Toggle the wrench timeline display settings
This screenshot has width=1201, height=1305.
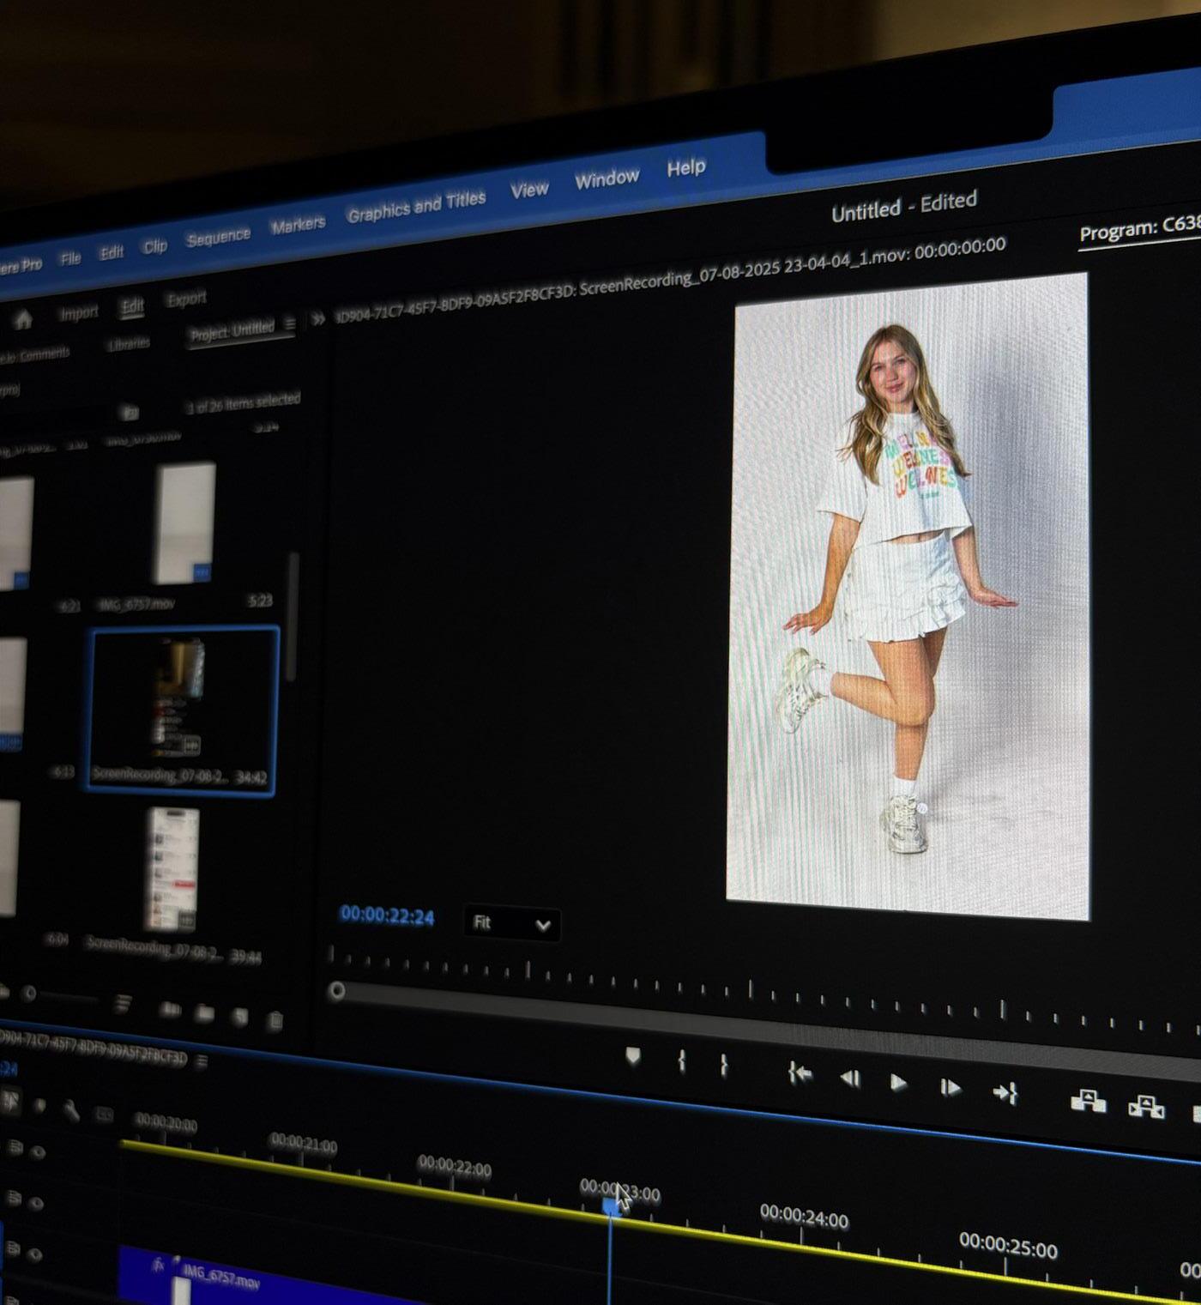coord(71,1110)
